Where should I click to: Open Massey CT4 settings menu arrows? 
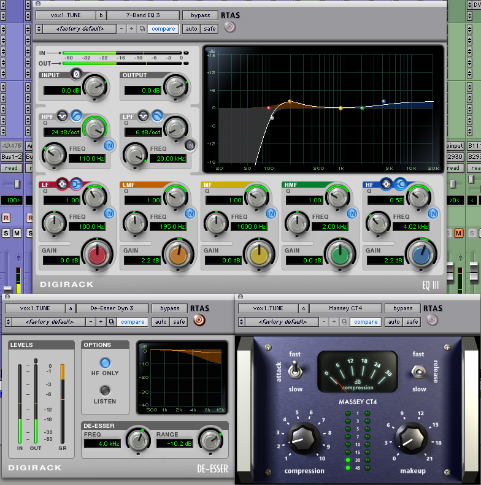[x=242, y=322]
